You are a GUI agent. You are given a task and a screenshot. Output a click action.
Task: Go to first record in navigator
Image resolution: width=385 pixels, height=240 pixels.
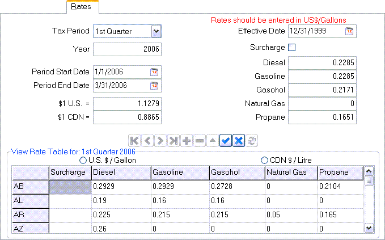tap(136, 141)
